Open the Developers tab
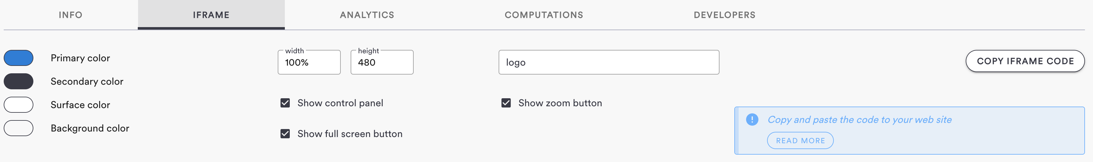Image resolution: width=1093 pixels, height=162 pixels. pyautogui.click(x=724, y=15)
